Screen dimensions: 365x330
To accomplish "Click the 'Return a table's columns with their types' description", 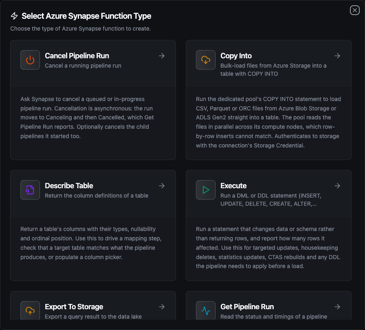I will click(x=91, y=243).
